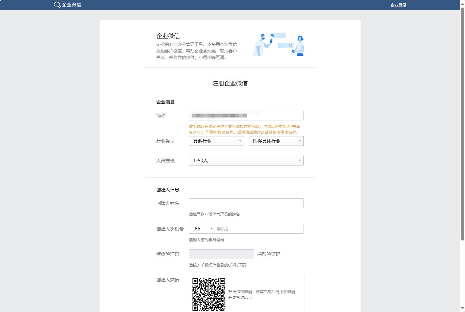465x312 pixels.
Task: Open the 选择具体行业 dropdown
Action: pos(276,141)
